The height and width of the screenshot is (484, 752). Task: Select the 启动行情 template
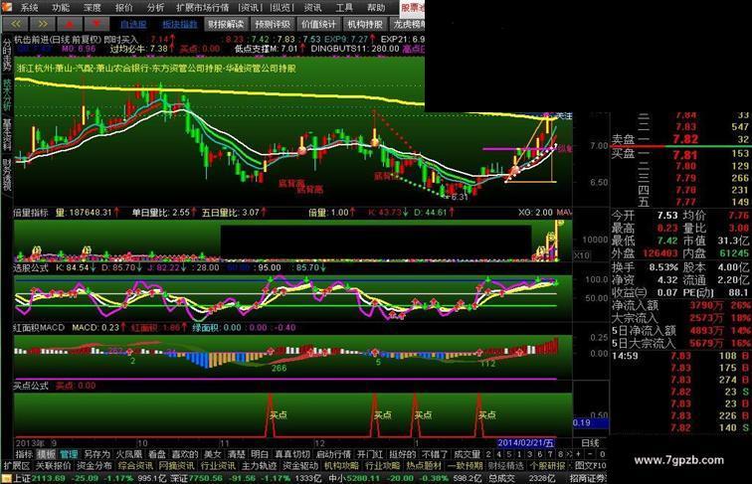334,454
